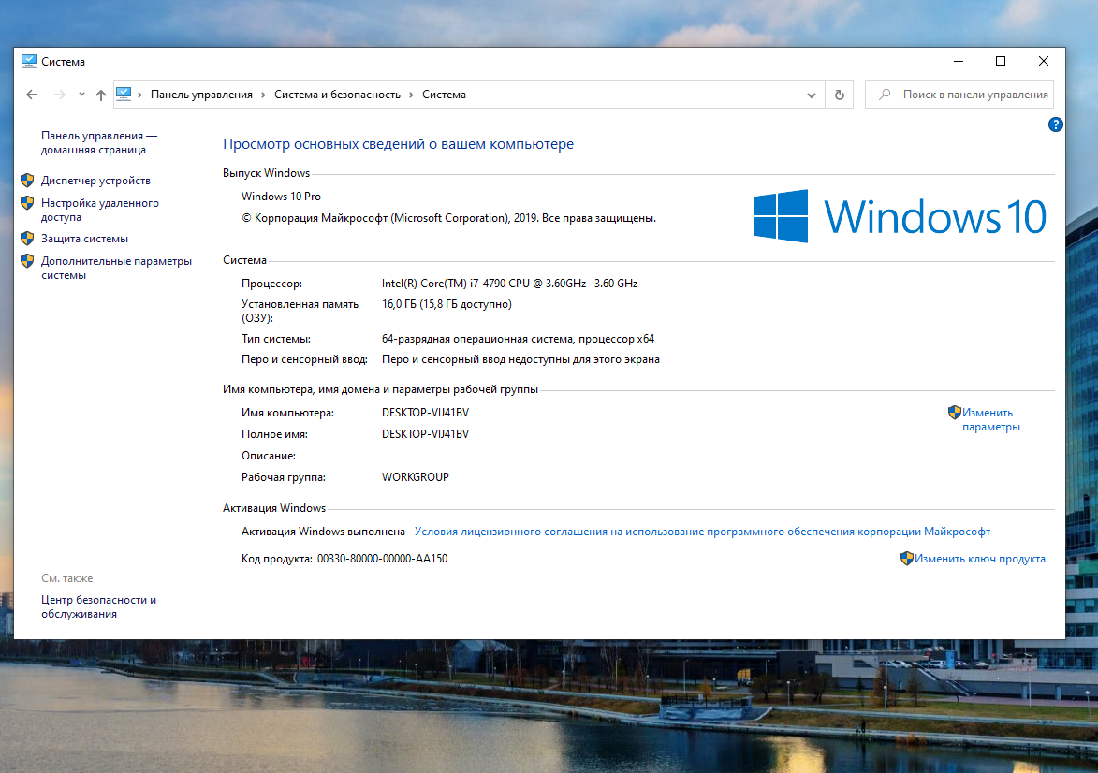Click full name DESKTOP-VIJ41BV value
This screenshot has width=1098, height=773.
(425, 434)
